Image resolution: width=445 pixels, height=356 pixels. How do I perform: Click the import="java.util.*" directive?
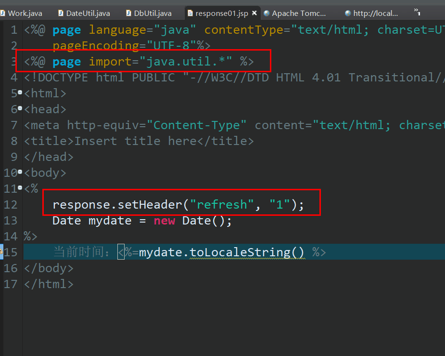tap(160, 61)
